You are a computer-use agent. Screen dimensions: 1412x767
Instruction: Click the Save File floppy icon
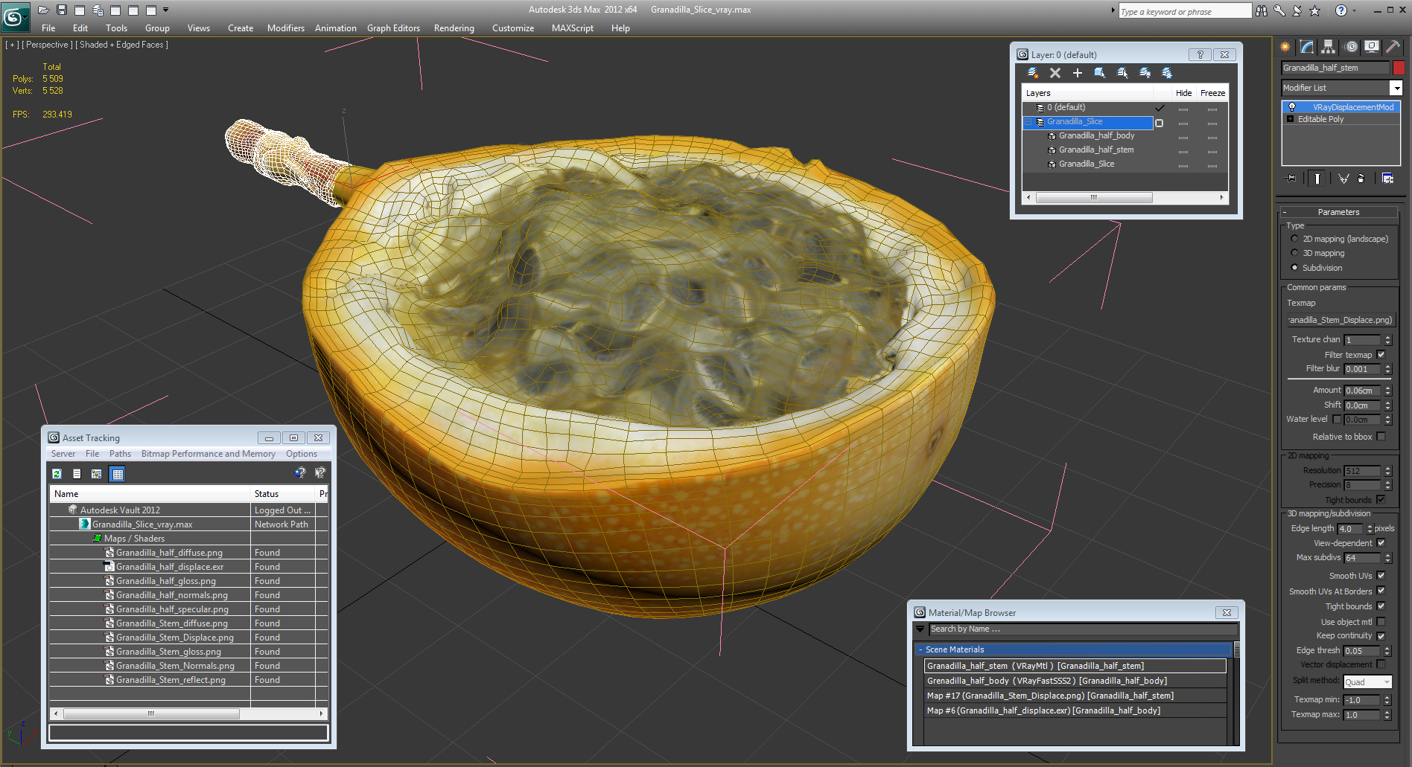pos(62,10)
